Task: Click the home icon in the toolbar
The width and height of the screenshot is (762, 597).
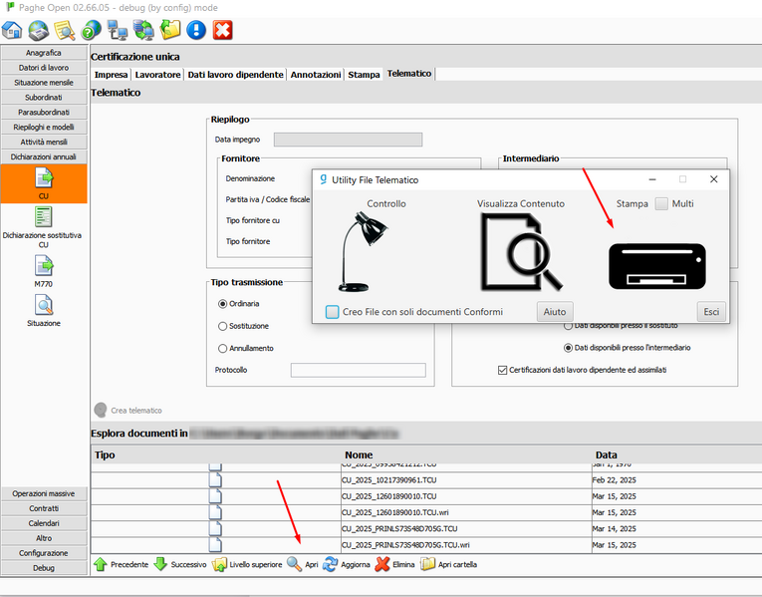Action: 13,30
